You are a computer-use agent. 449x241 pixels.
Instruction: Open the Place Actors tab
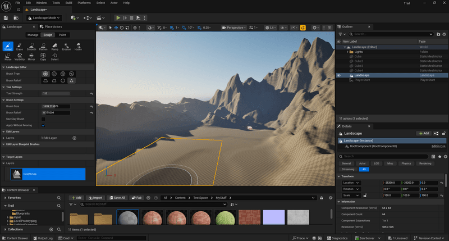coord(51,26)
